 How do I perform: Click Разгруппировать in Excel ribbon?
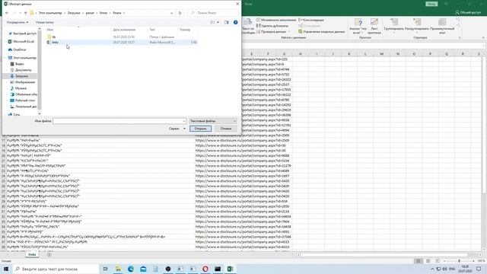[x=417, y=25]
